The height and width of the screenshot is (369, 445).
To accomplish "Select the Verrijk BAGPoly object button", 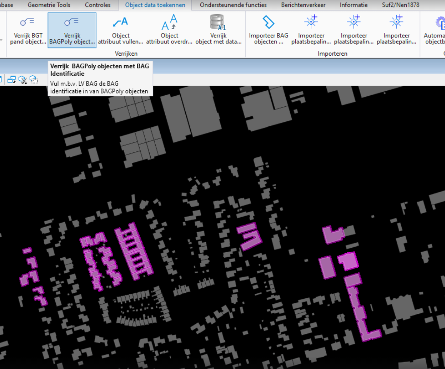I will pos(72,30).
